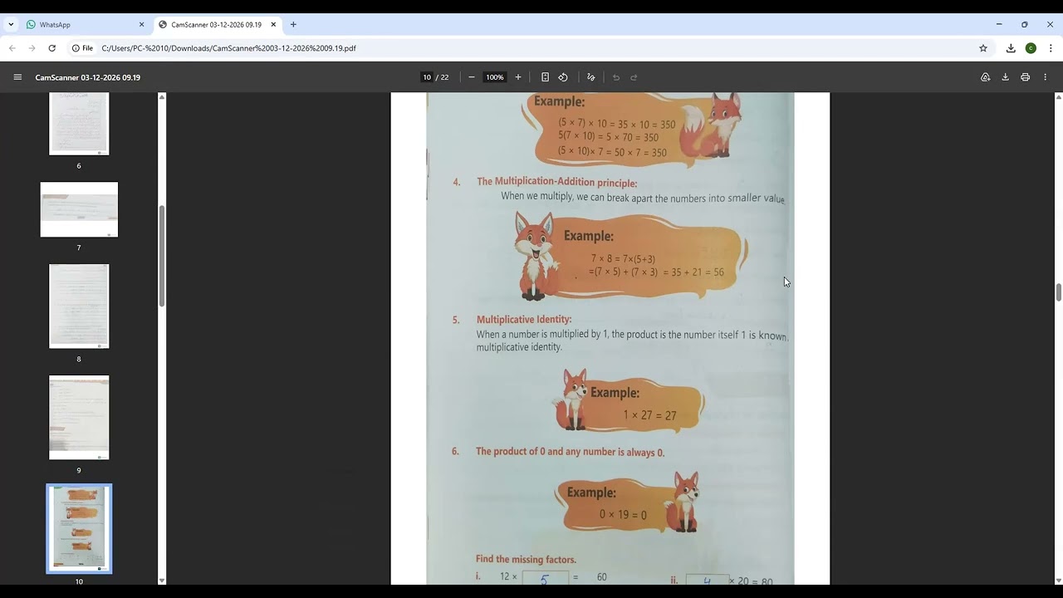Image resolution: width=1063 pixels, height=598 pixels.
Task: Select page 10 thumbnail
Action: click(79, 529)
